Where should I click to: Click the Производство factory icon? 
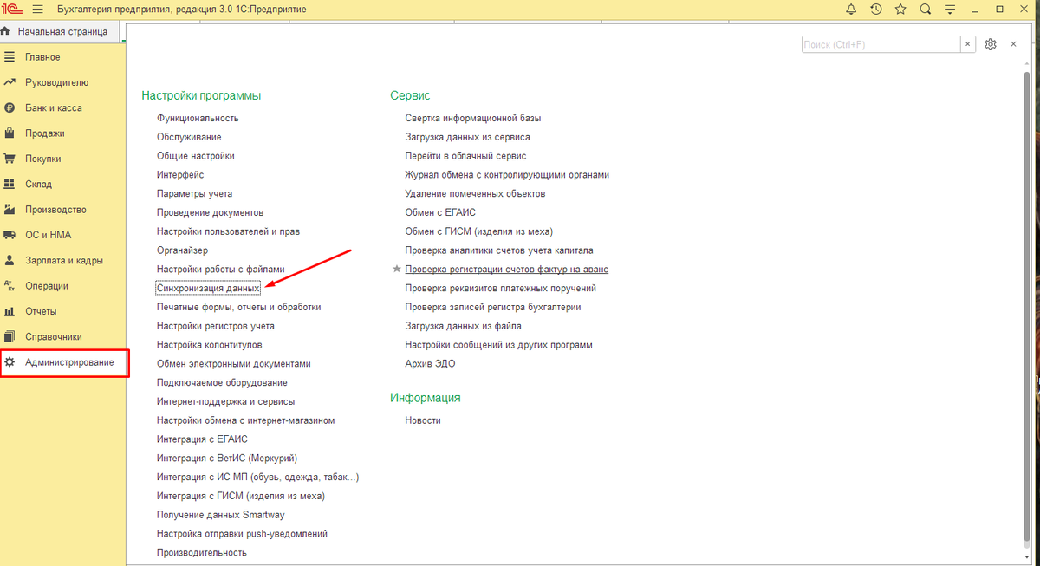tap(10, 210)
